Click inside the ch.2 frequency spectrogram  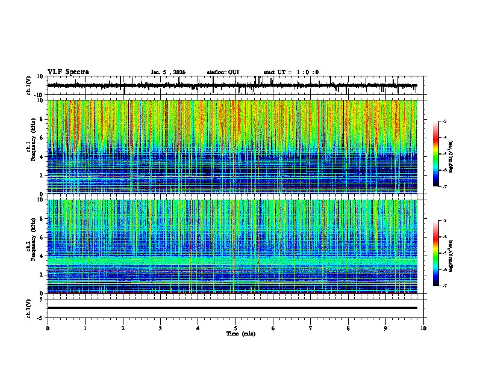point(232,247)
